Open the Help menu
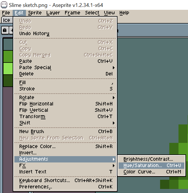Screen dimensions: 188x193 124,13
